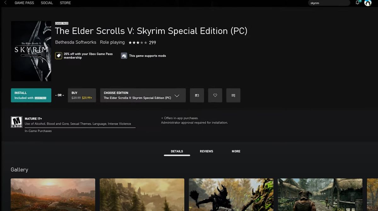378x211 pixels.
Task: Open the SOCIAL menu
Action: (x=47, y=3)
